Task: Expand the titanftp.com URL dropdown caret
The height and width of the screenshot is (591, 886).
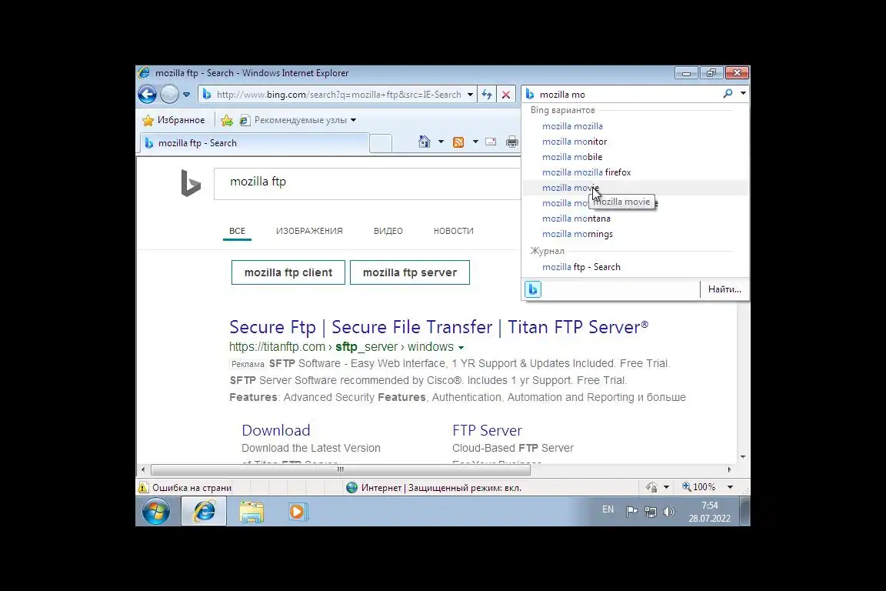Action: 461,348
